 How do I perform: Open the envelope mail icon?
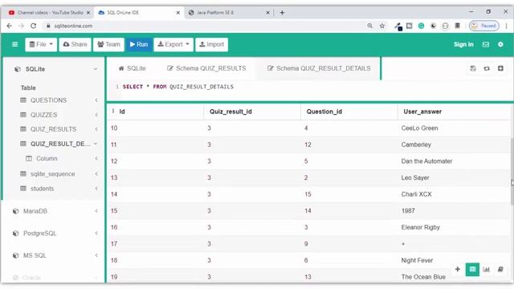pyautogui.click(x=486, y=44)
